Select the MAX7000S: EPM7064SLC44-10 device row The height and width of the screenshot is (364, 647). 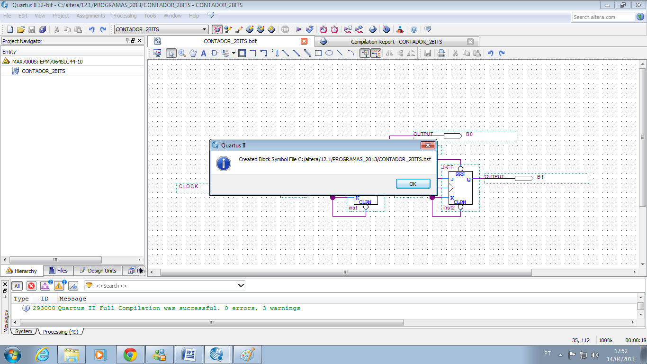coord(47,61)
